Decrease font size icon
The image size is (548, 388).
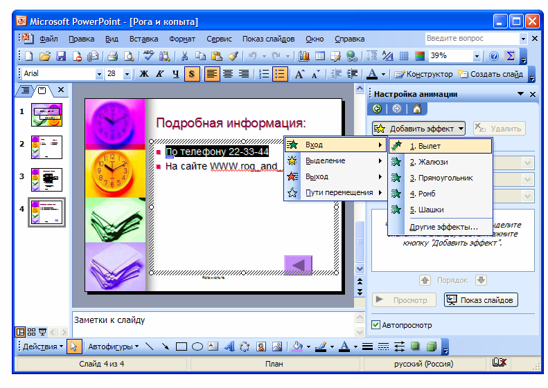316,74
